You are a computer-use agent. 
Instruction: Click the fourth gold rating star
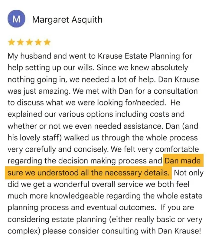click(38, 42)
